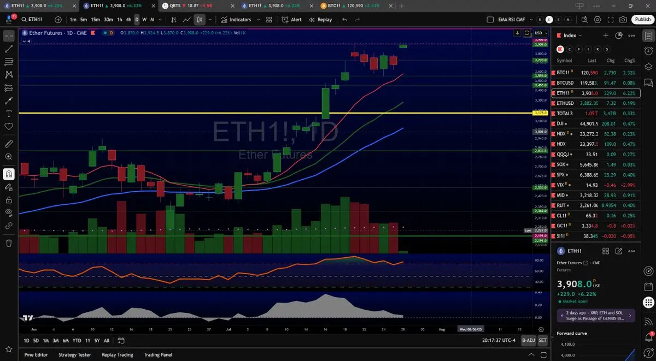Open the Replay Trading tab
Screen dimensions: 656x361
click(118, 354)
